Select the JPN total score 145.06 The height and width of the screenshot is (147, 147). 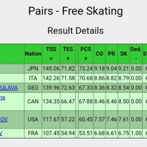(x=51, y=68)
